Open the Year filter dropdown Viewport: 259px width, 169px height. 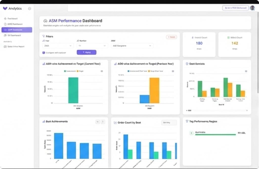pos(58,46)
